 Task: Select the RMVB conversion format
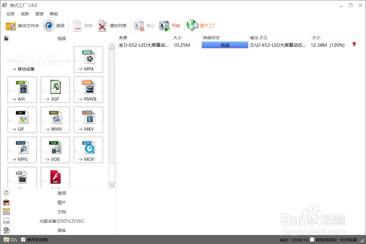[88, 90]
